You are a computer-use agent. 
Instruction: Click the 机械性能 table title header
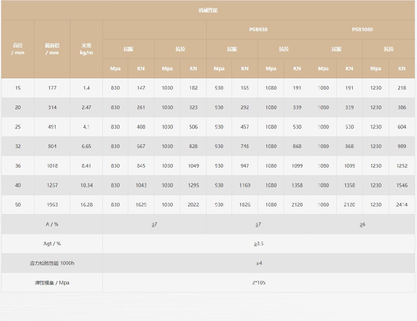tap(208, 10)
